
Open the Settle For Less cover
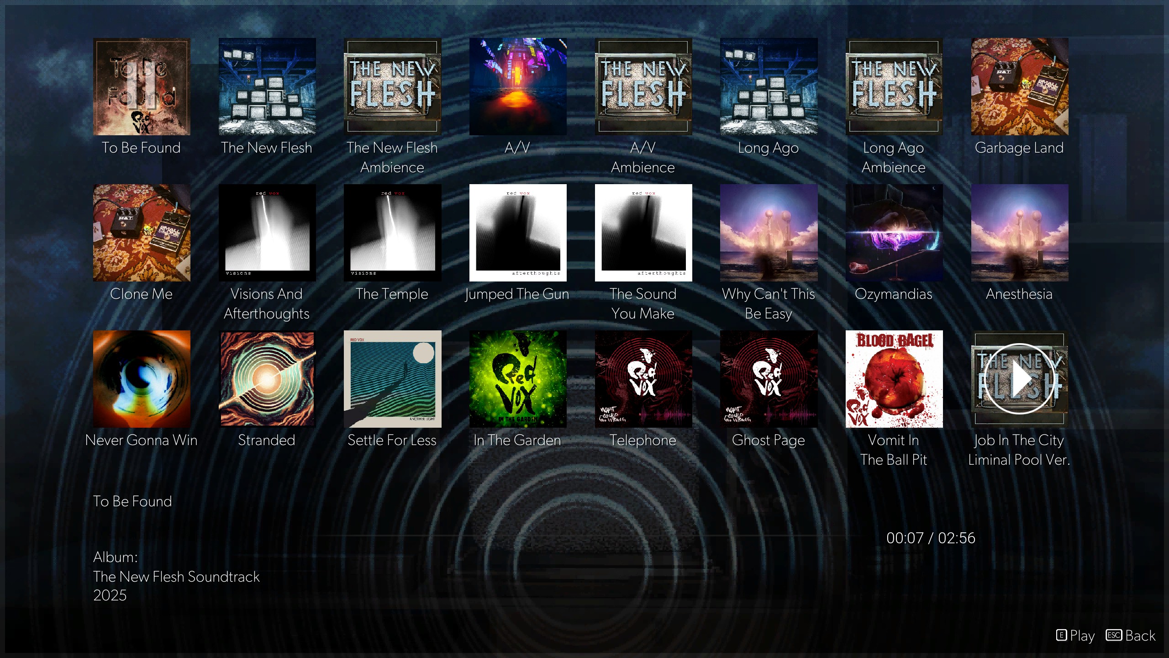coord(392,379)
